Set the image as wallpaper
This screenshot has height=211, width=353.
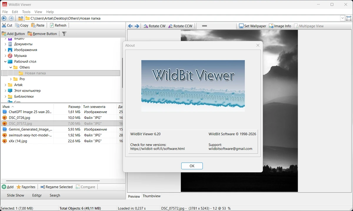(252, 26)
